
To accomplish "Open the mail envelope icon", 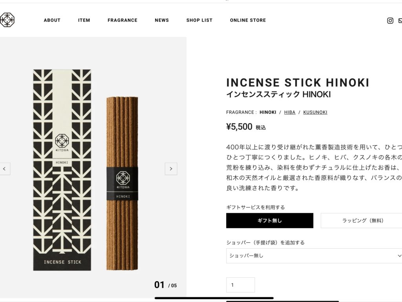I will [400, 20].
